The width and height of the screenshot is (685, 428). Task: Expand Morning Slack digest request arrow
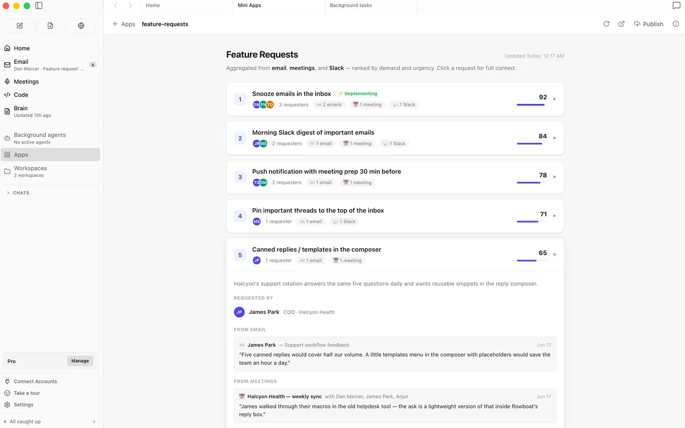click(x=554, y=138)
